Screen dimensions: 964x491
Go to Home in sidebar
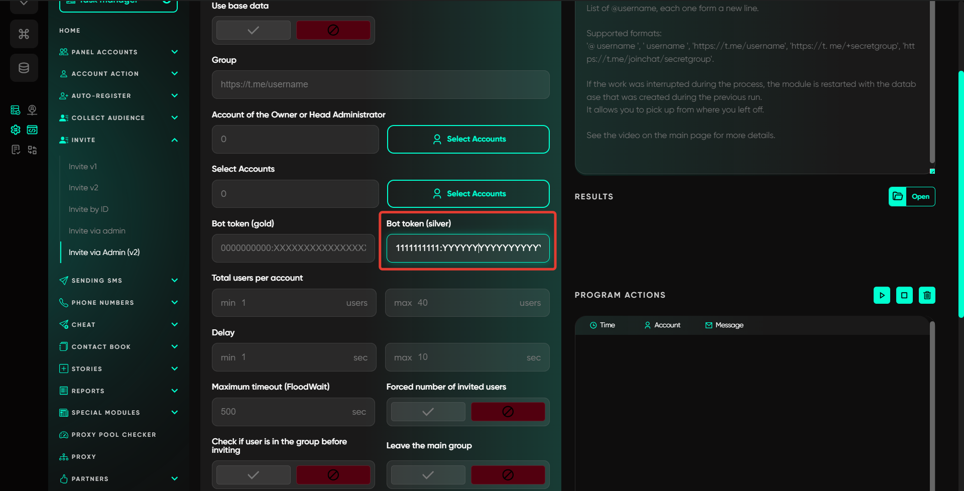click(x=70, y=31)
